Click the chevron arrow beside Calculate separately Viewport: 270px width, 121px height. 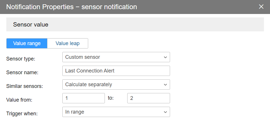coord(165,84)
